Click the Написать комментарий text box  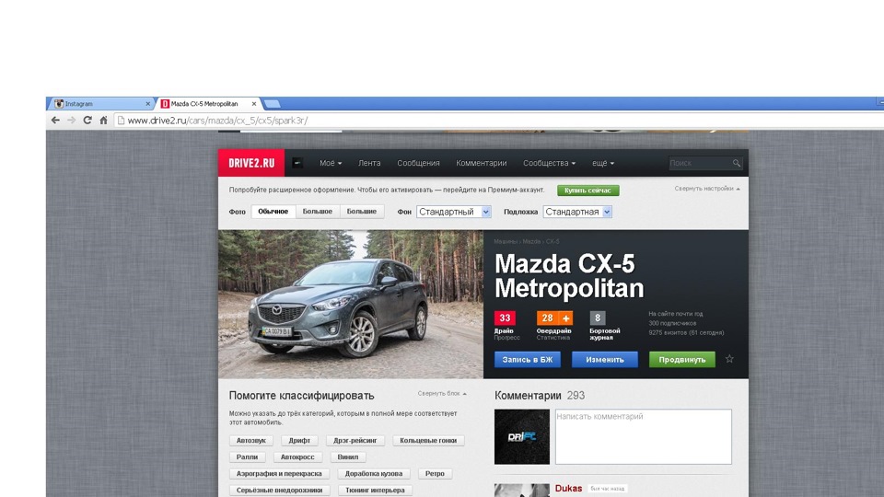[x=644, y=436]
